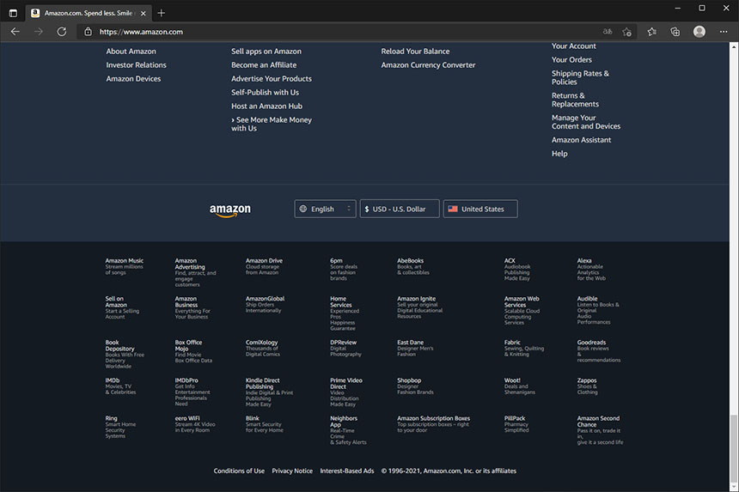Viewport: 739px width, 492px height.
Task: Open Ring Smart Home Security link
Action: [x=120, y=427]
